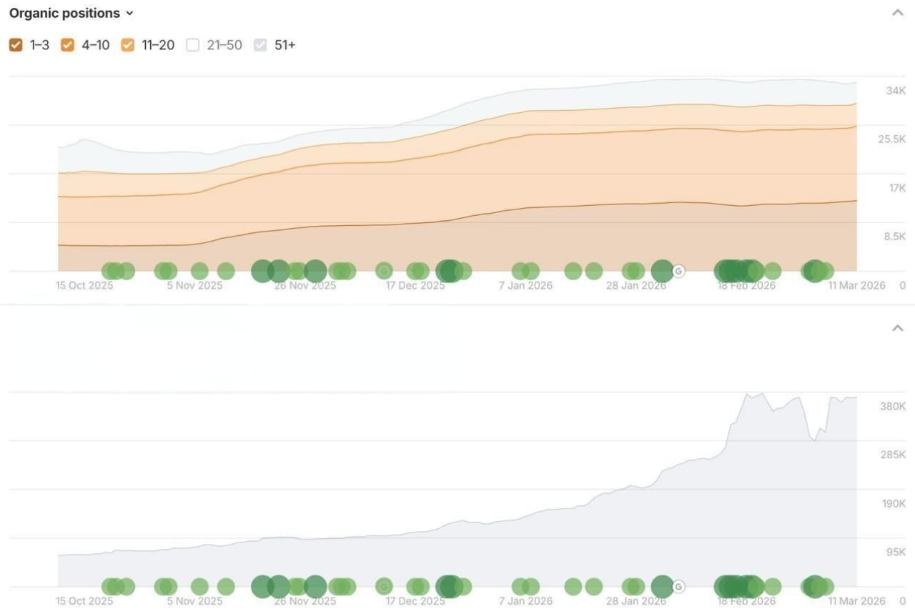Click large dark marker beside white Google icon, top chart
Viewport: 915px width, 614px height.
coord(662,271)
